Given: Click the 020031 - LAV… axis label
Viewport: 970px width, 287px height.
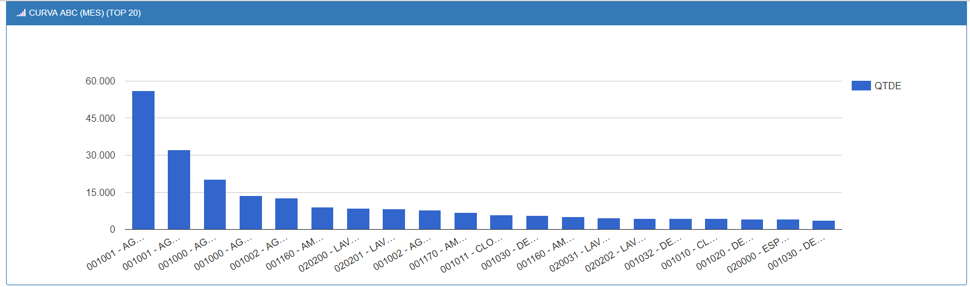Looking at the screenshot, I should [x=580, y=254].
